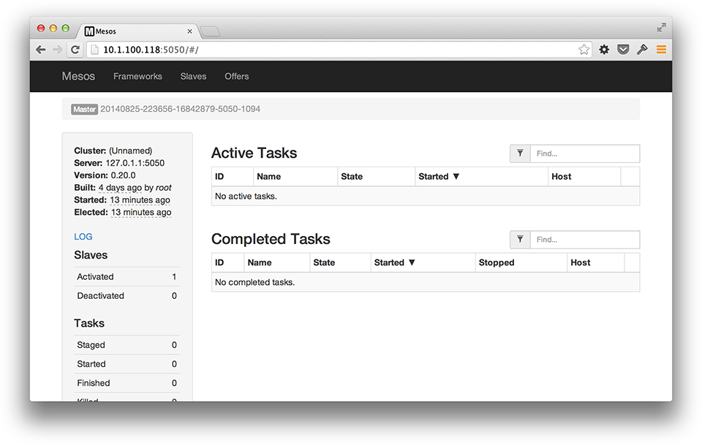
Task: Sort Active Tasks by Host column
Action: coord(562,177)
